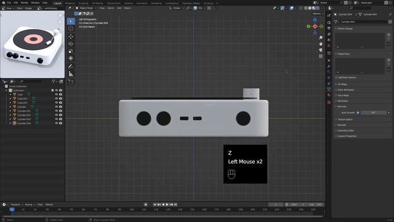Hide the Collection row eye icon
Viewport: 394px width, 222px height.
tap(57, 91)
